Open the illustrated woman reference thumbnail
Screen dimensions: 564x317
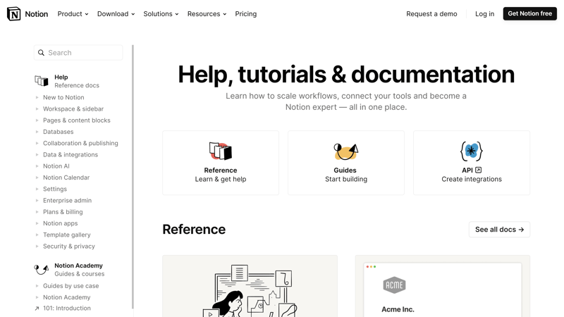[250, 287]
